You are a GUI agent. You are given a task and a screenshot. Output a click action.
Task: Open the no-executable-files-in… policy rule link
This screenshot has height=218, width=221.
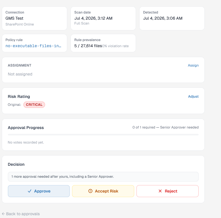33,46
